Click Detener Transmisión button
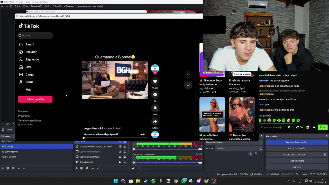The width and height of the screenshot is (329, 185). click(x=297, y=142)
